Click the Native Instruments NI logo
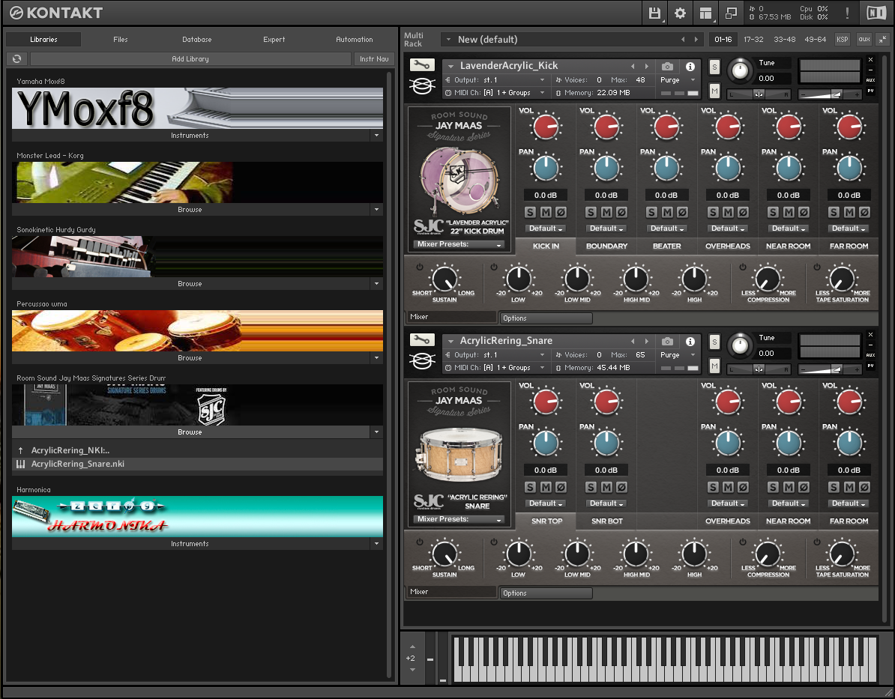895x699 pixels. click(876, 13)
